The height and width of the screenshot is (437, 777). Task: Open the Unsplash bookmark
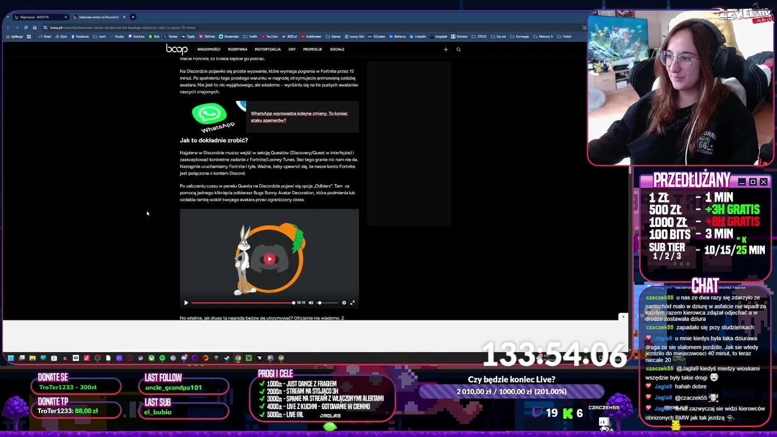[x=438, y=36]
